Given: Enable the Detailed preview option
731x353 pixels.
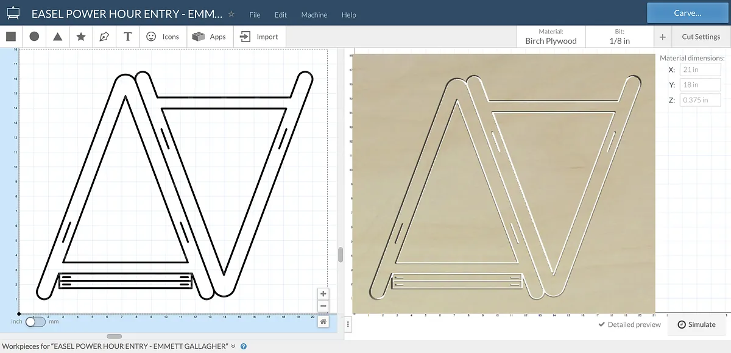Looking at the screenshot, I should (x=629, y=324).
